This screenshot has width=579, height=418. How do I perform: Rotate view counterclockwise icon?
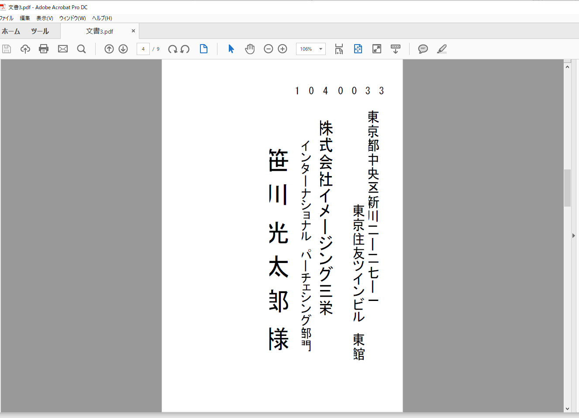(x=185, y=49)
